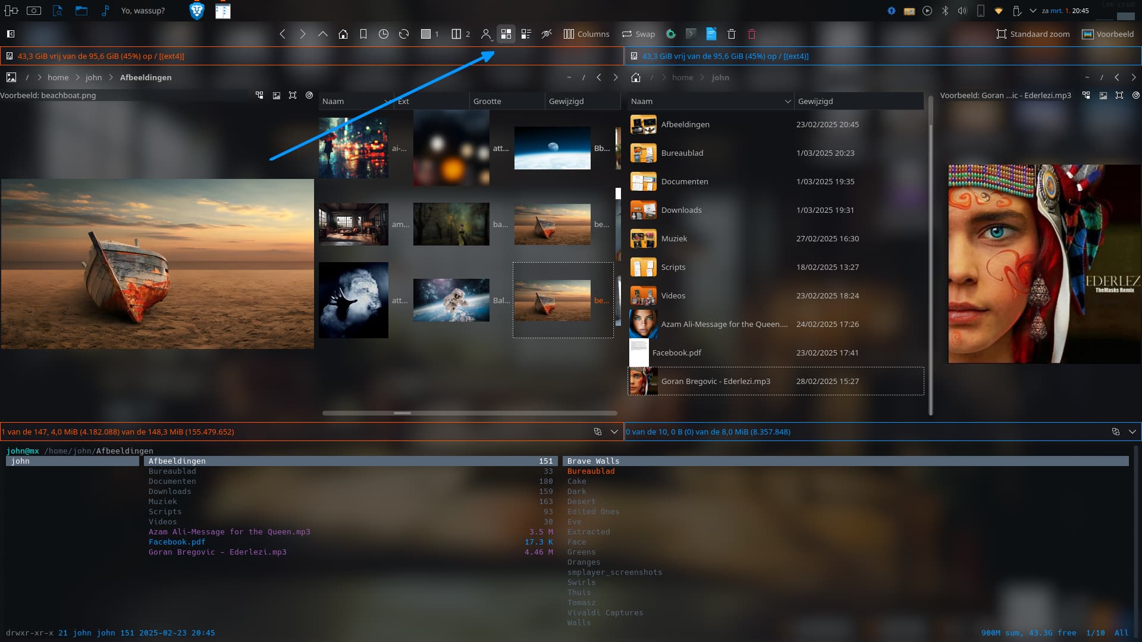Click the left panel horizontal scrollbar
Image resolution: width=1142 pixels, height=642 pixels.
pyautogui.click(x=469, y=413)
